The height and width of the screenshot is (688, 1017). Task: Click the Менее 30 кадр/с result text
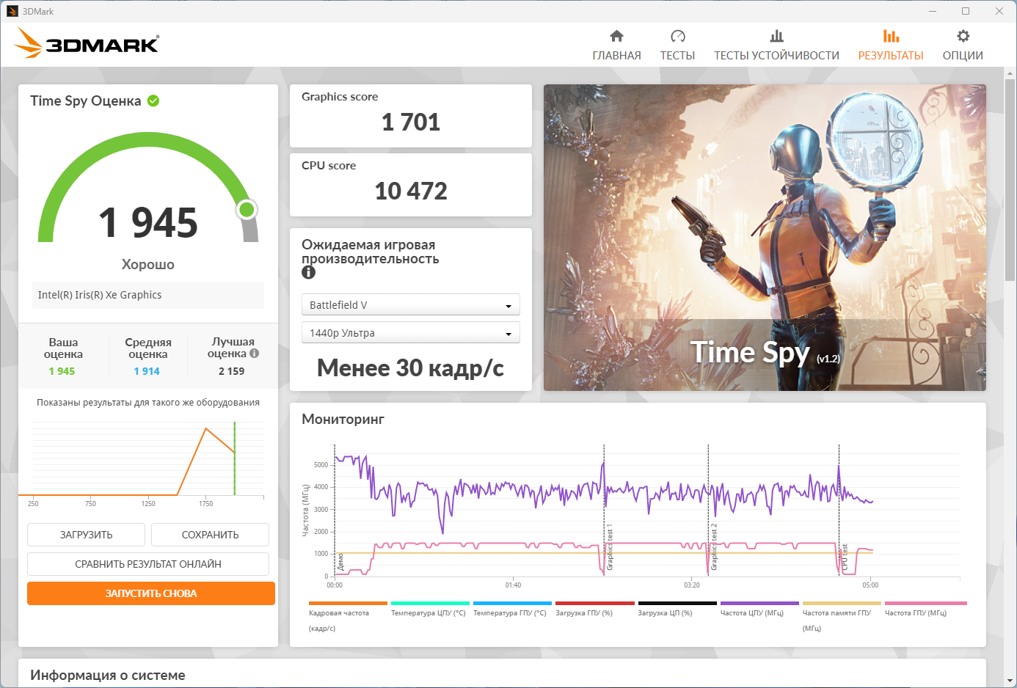410,368
